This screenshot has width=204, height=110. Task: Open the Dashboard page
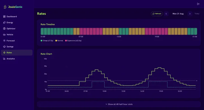point(17,16)
